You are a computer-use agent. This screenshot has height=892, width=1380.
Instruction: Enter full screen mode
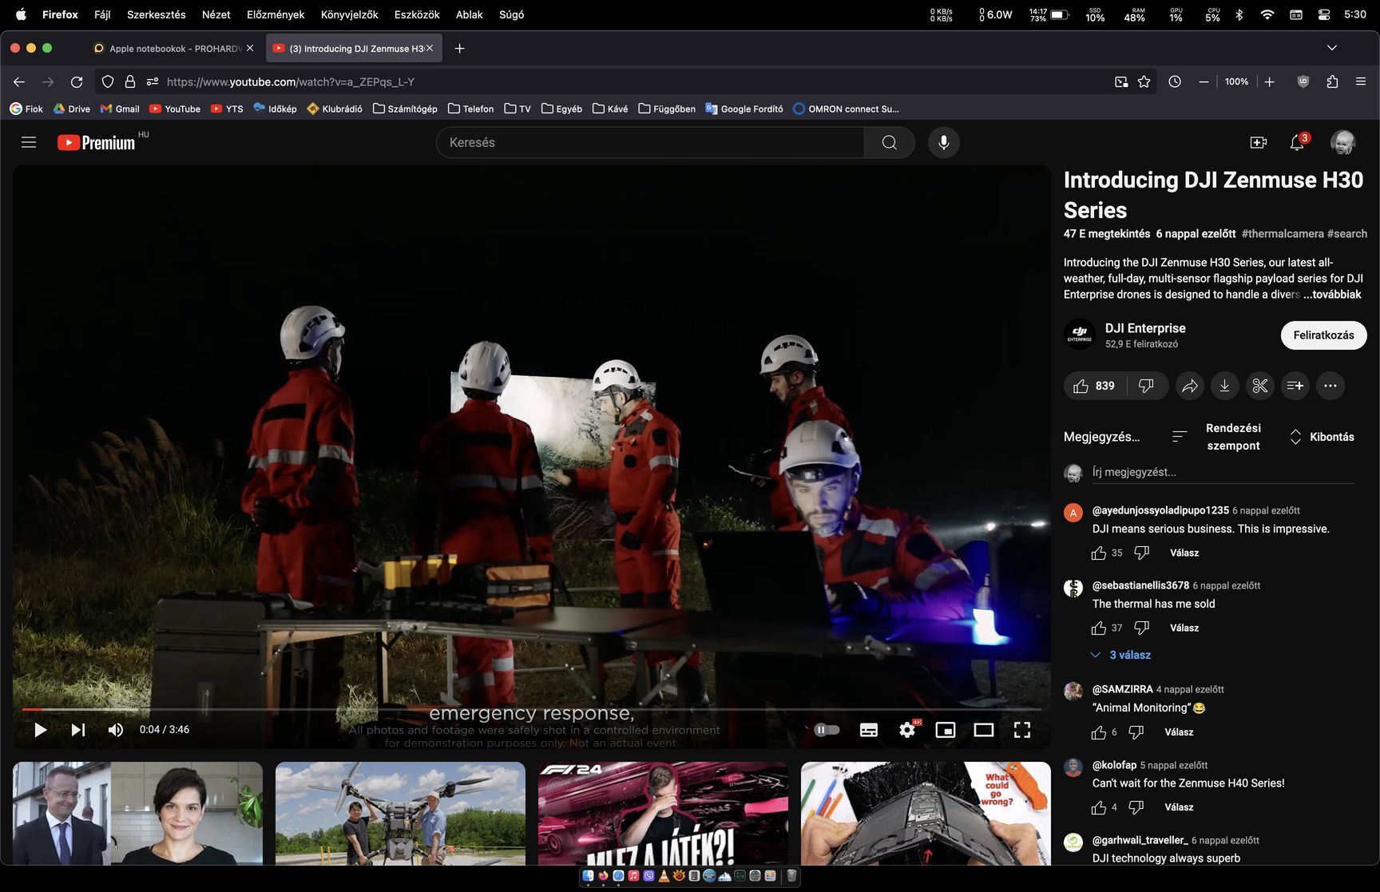click(x=1022, y=729)
